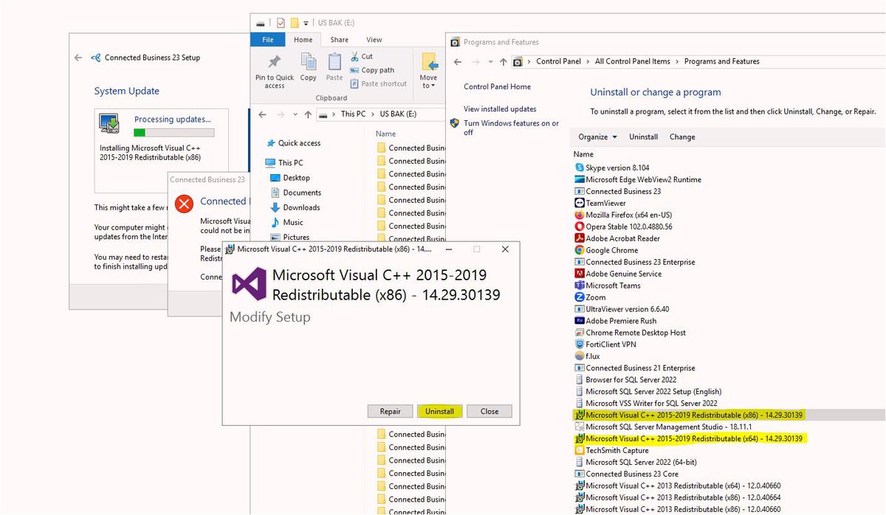Viewport: 886px width, 515px height.
Task: Select the Visual C++ 2015-2019 (x64) entry
Action: [693, 439]
